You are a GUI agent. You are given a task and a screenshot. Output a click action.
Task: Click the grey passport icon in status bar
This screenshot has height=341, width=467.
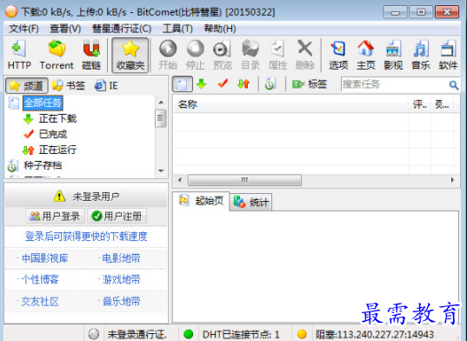click(x=94, y=334)
